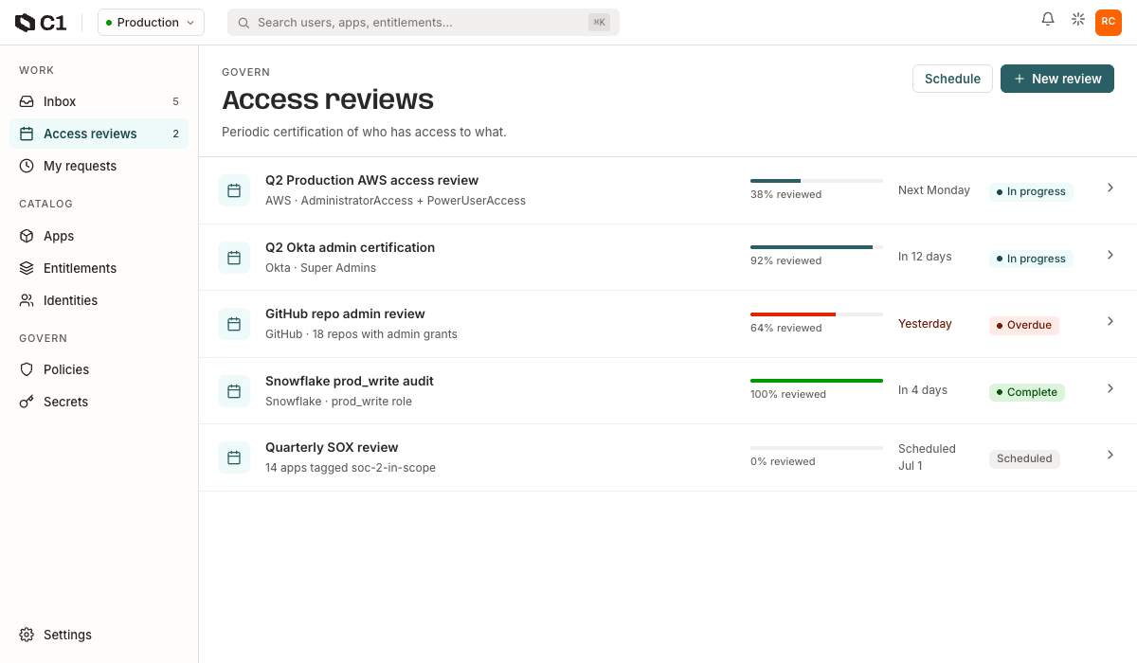Expand Q2 Okta admin certification chevron

tap(1110, 255)
